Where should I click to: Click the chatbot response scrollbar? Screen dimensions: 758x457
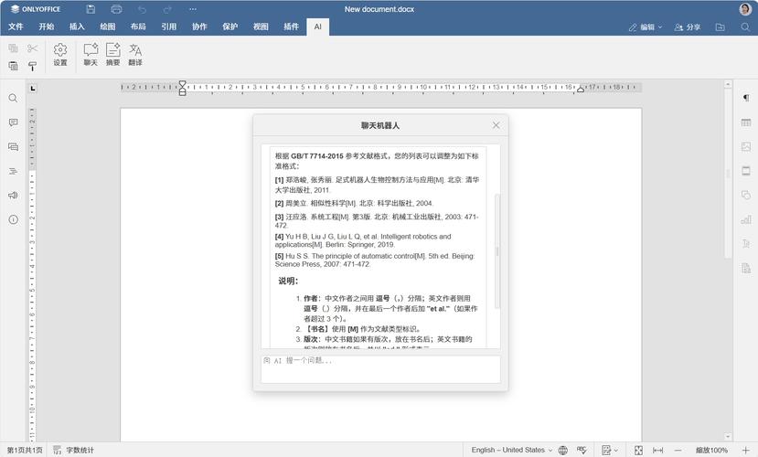(x=497, y=251)
